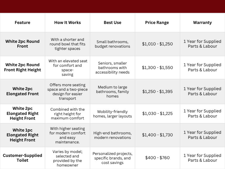
Task: Click the Warranty column header
Action: click(x=202, y=23)
